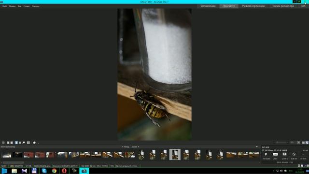This screenshot has width=309, height=174.
Task: Open the Windows Start button
Action: click(4, 171)
